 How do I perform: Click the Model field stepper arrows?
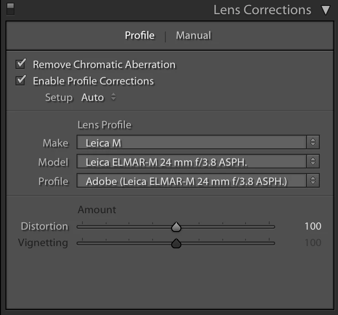pos(313,161)
